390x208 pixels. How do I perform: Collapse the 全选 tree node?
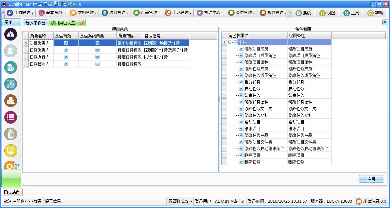point(230,42)
